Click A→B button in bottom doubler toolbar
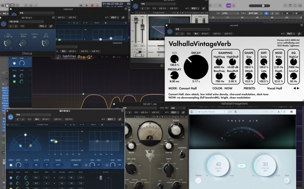 coord(82,125)
